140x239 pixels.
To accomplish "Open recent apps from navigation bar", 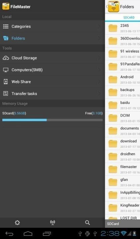I will [x=47, y=233].
